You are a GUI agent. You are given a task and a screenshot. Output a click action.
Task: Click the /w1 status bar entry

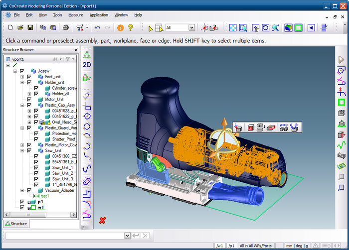[219, 246]
